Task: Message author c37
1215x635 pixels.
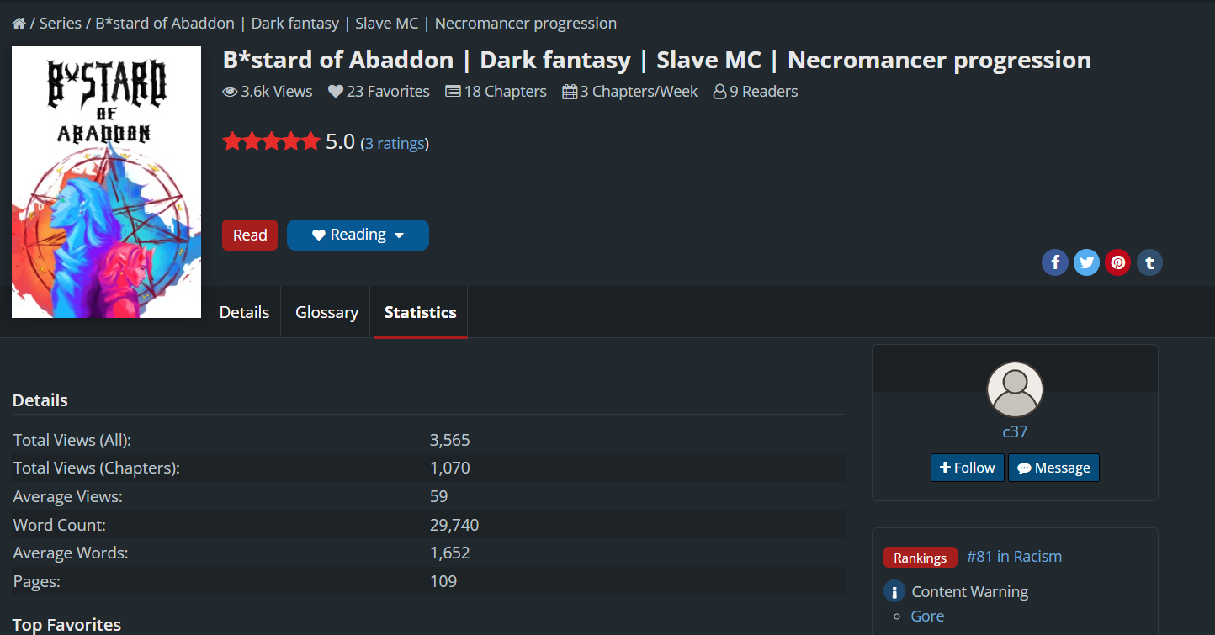Action: pyautogui.click(x=1053, y=468)
